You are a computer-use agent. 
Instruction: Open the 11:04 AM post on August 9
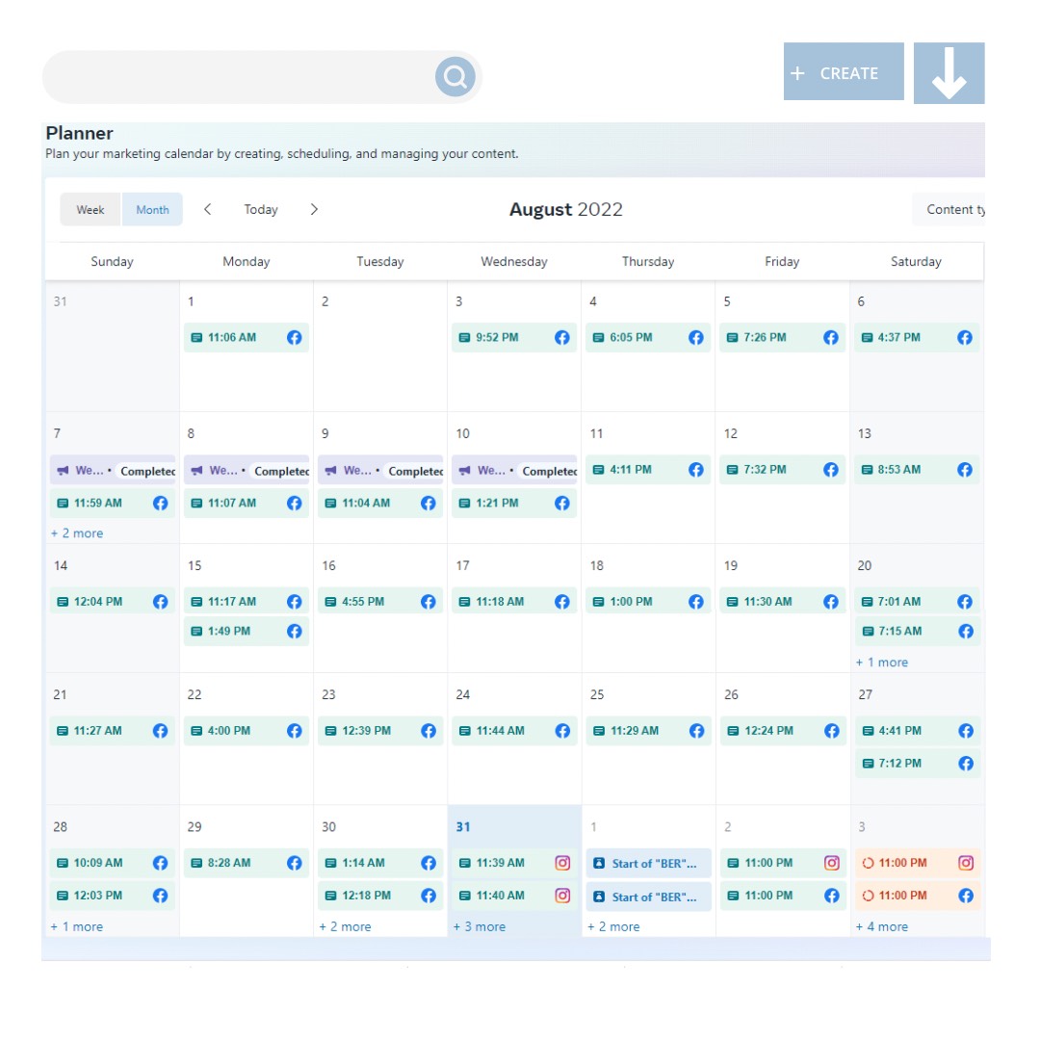point(380,504)
